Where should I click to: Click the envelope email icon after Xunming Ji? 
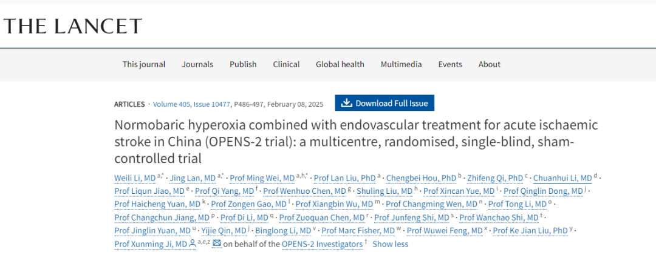217,243
